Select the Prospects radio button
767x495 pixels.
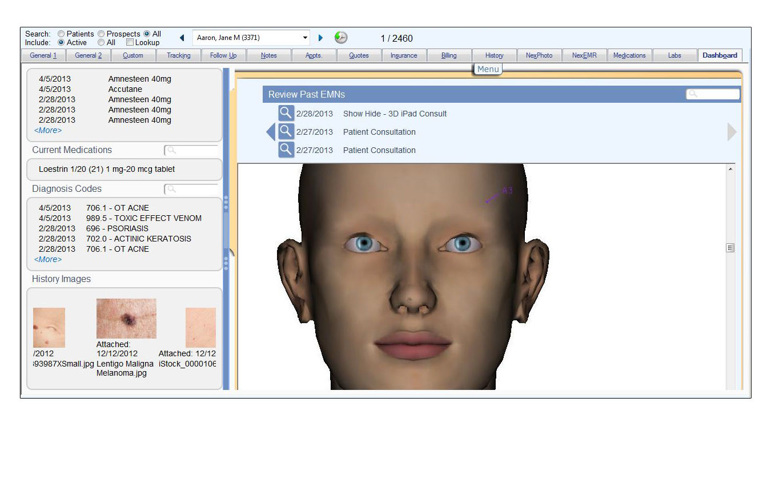click(x=101, y=34)
